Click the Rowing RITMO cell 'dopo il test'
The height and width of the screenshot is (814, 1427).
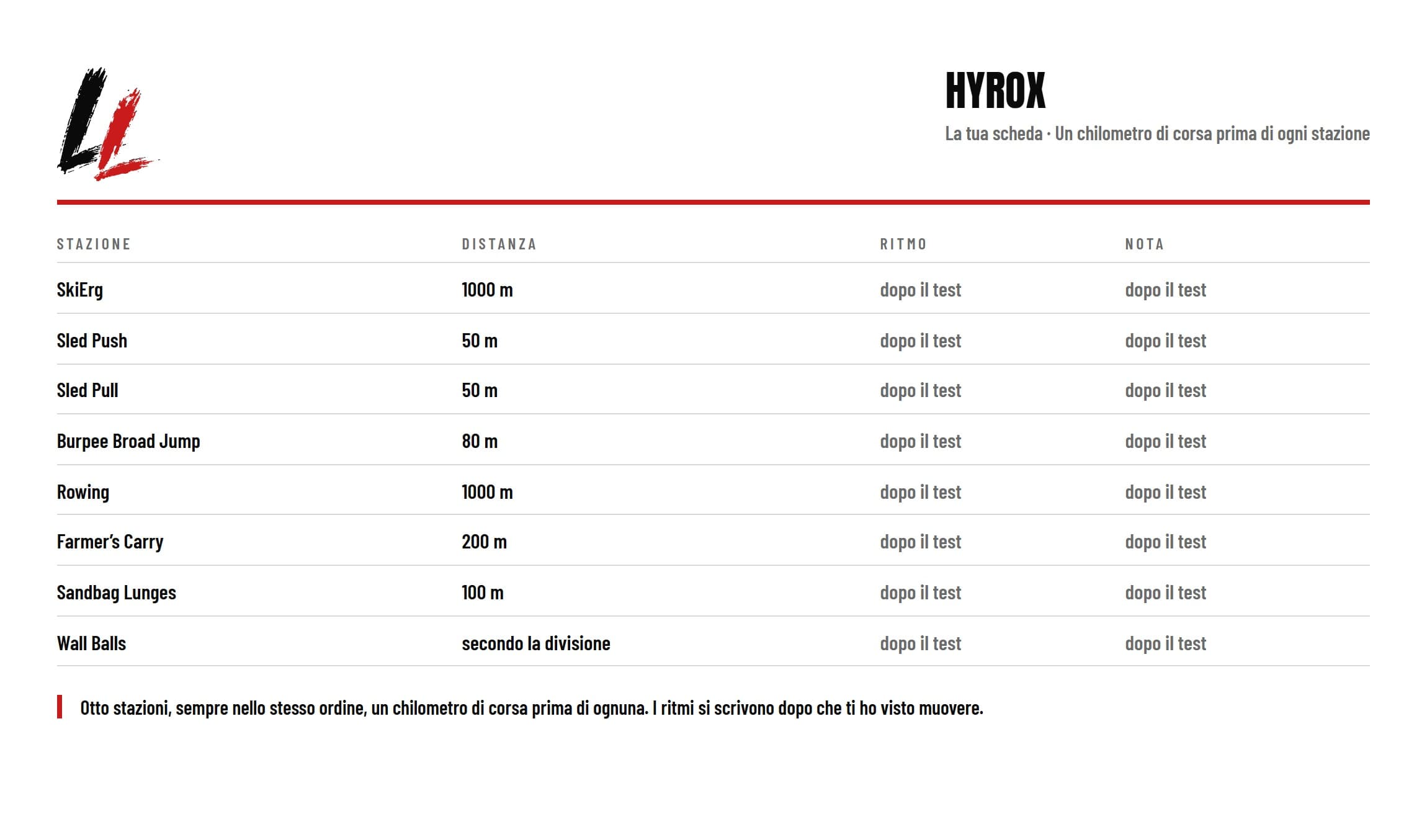tap(920, 492)
